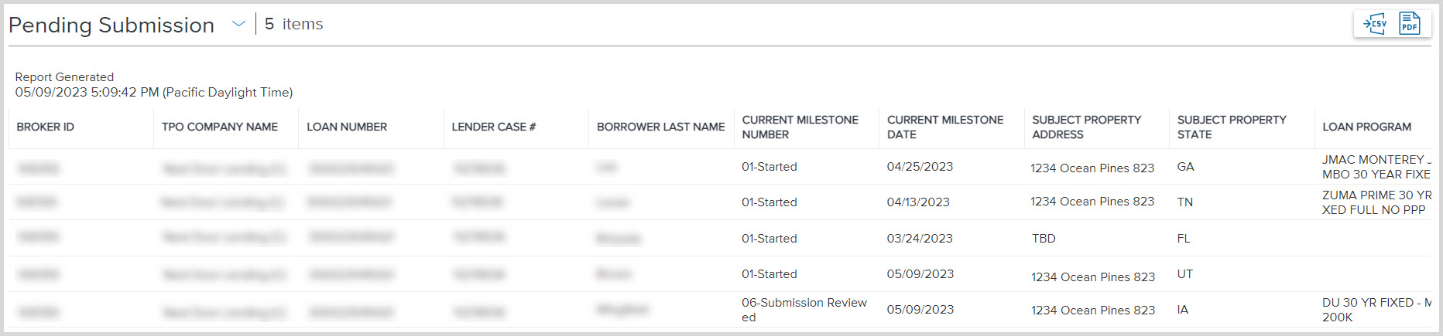The height and width of the screenshot is (336, 1443).
Task: Export the report as PDF
Action: [1410, 24]
